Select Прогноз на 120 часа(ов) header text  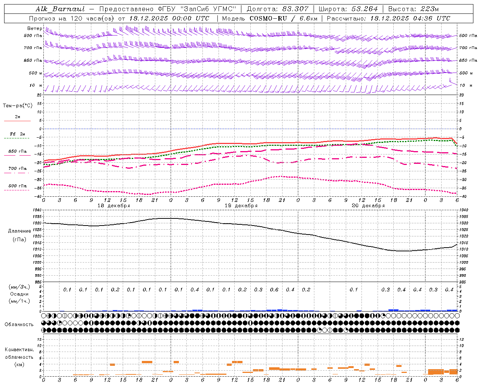[x=72, y=18]
